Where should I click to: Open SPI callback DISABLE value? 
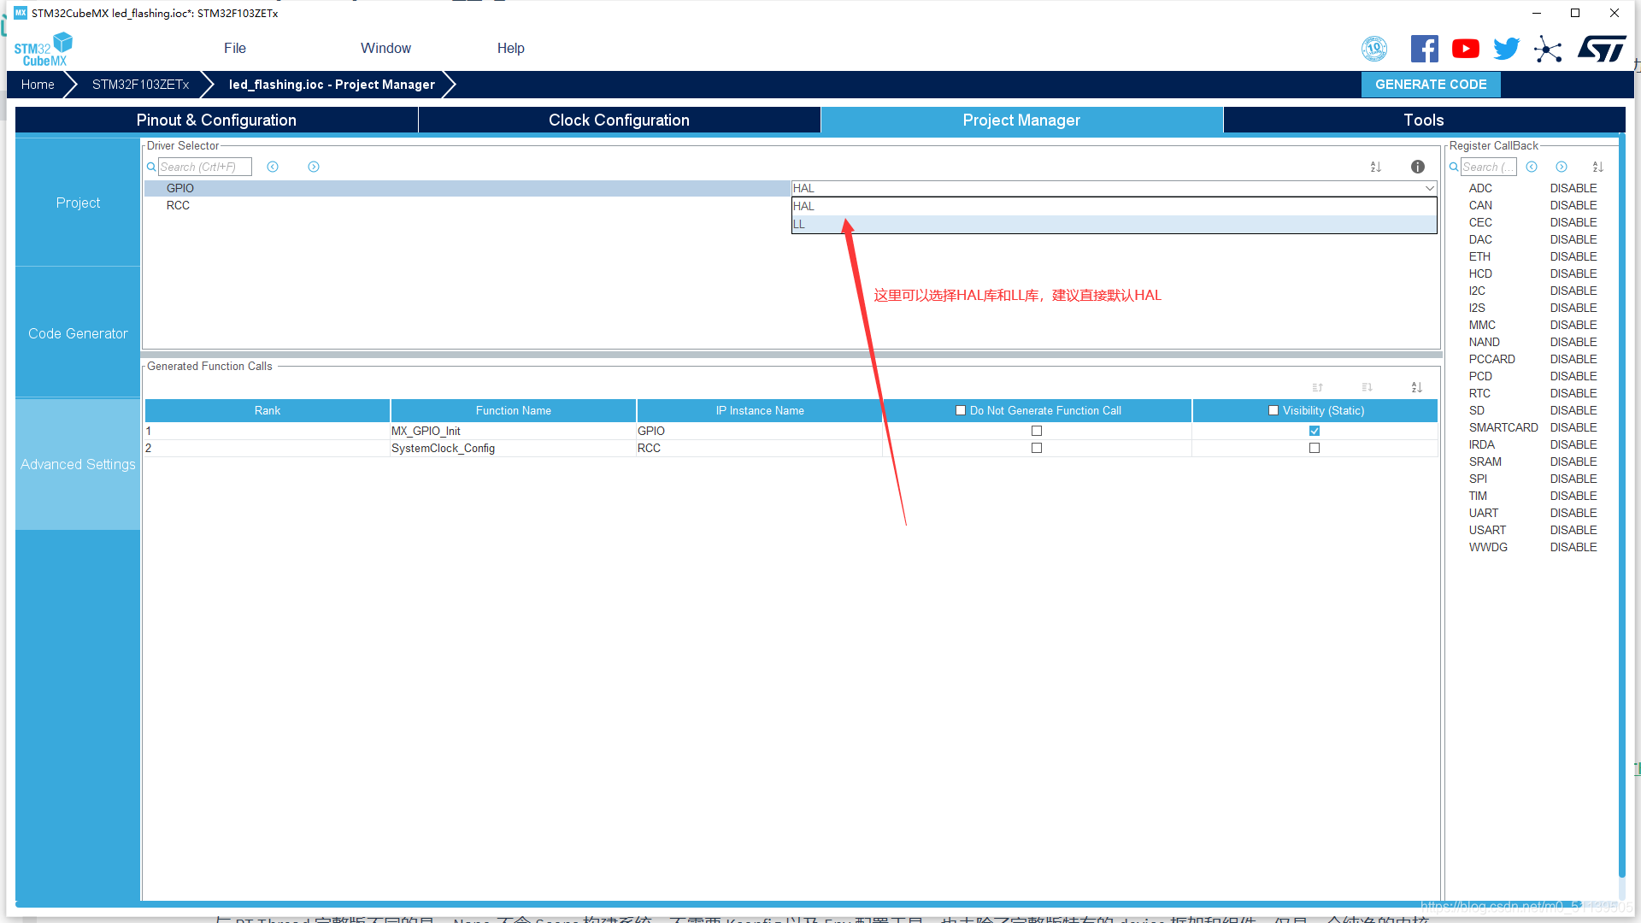1573,479
